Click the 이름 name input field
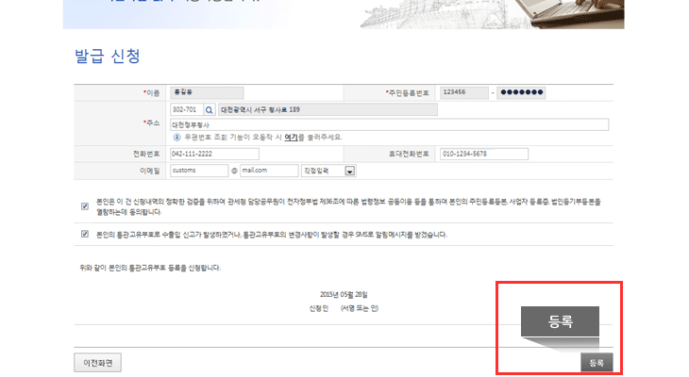Viewport: 689px width, 377px height. point(207,92)
